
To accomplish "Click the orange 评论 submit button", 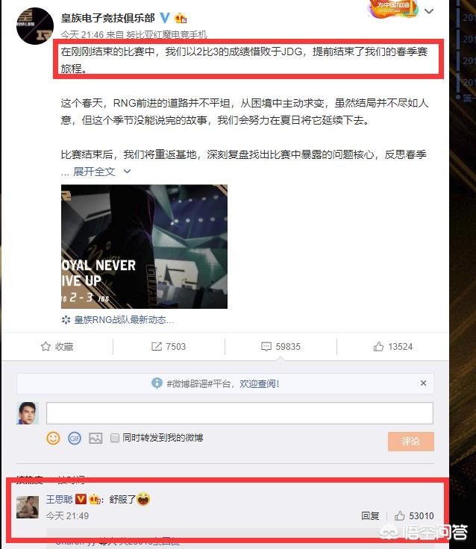I will click(411, 441).
